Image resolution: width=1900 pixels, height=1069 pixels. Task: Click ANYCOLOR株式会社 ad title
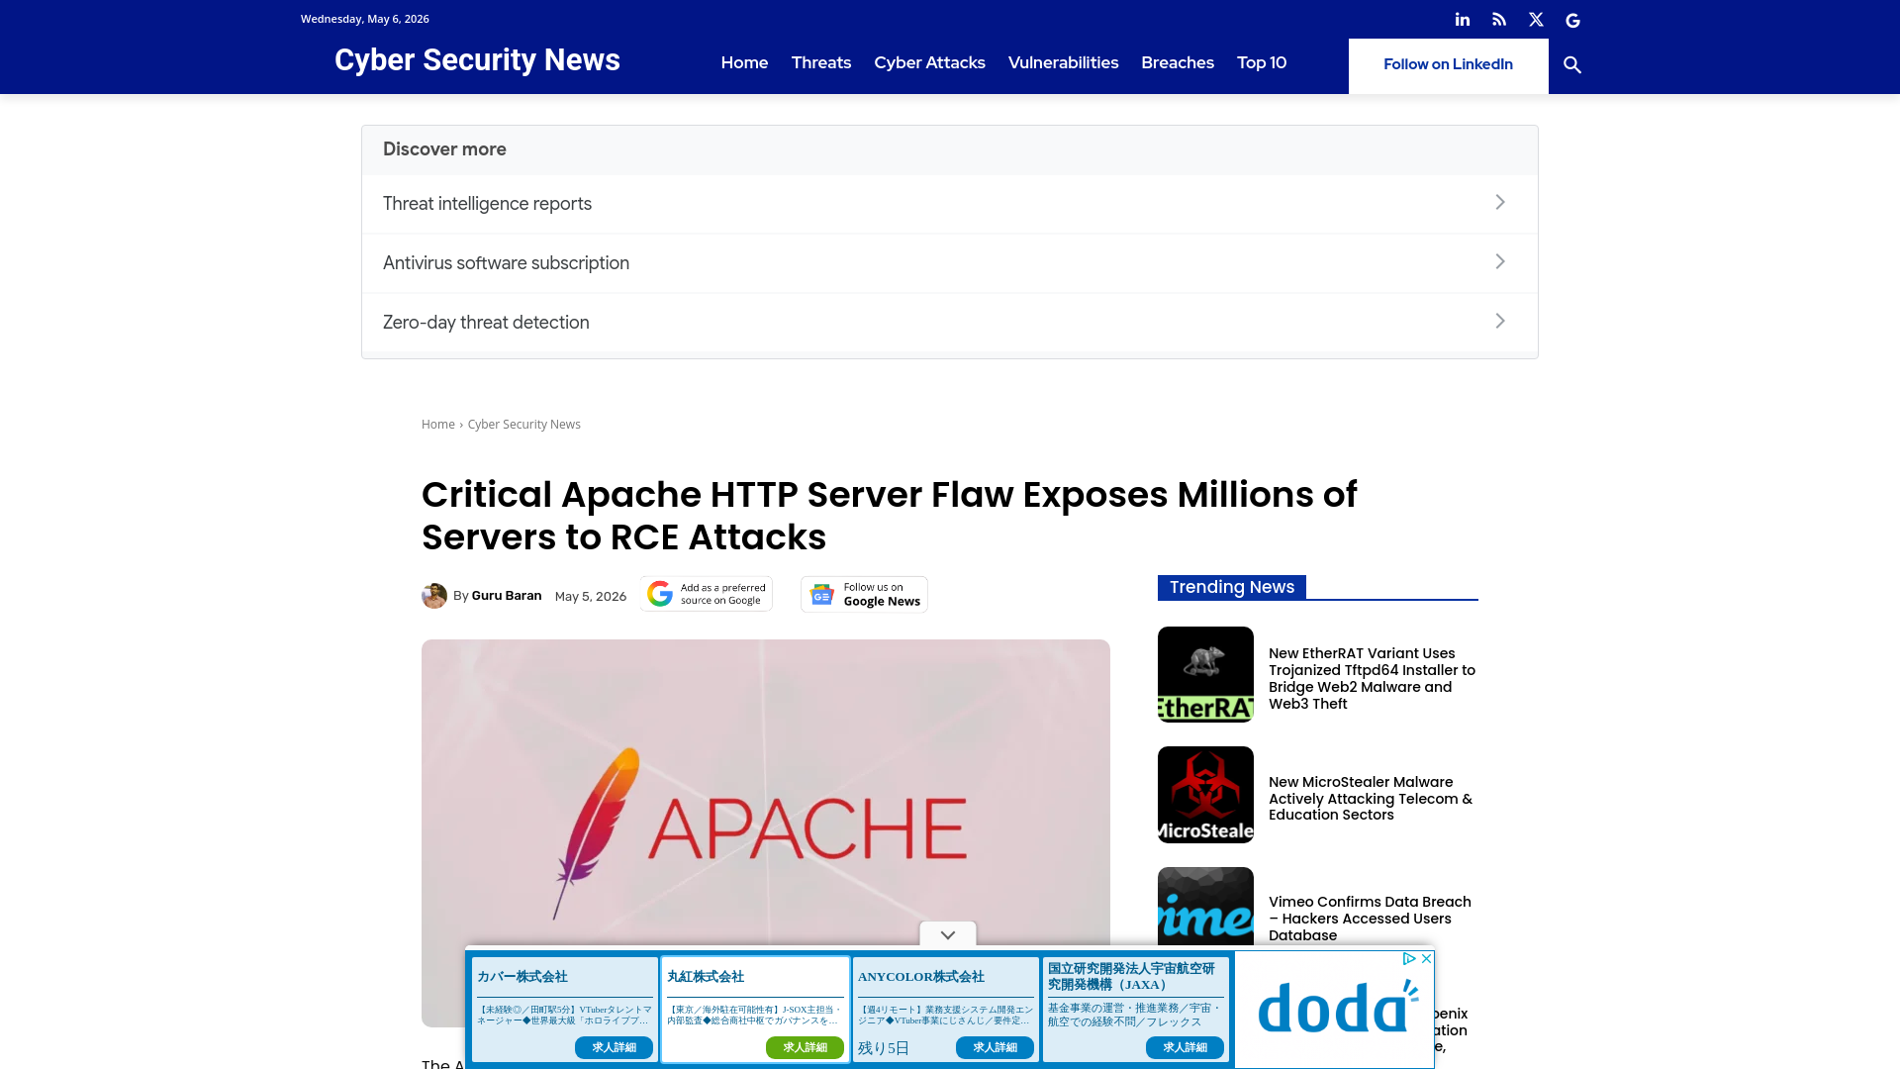pyautogui.click(x=921, y=977)
